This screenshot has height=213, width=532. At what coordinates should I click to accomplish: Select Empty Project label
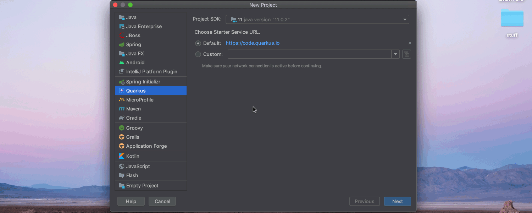142,186
